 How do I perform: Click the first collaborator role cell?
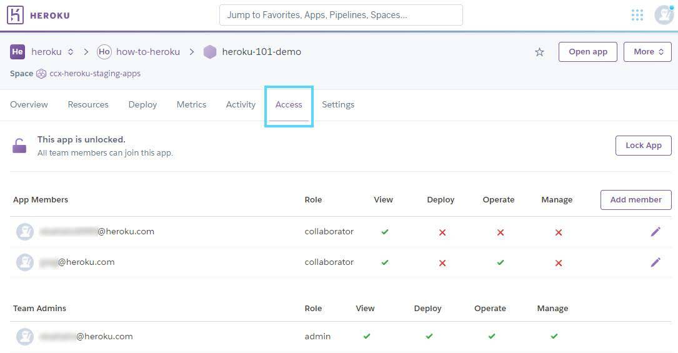[x=329, y=232]
